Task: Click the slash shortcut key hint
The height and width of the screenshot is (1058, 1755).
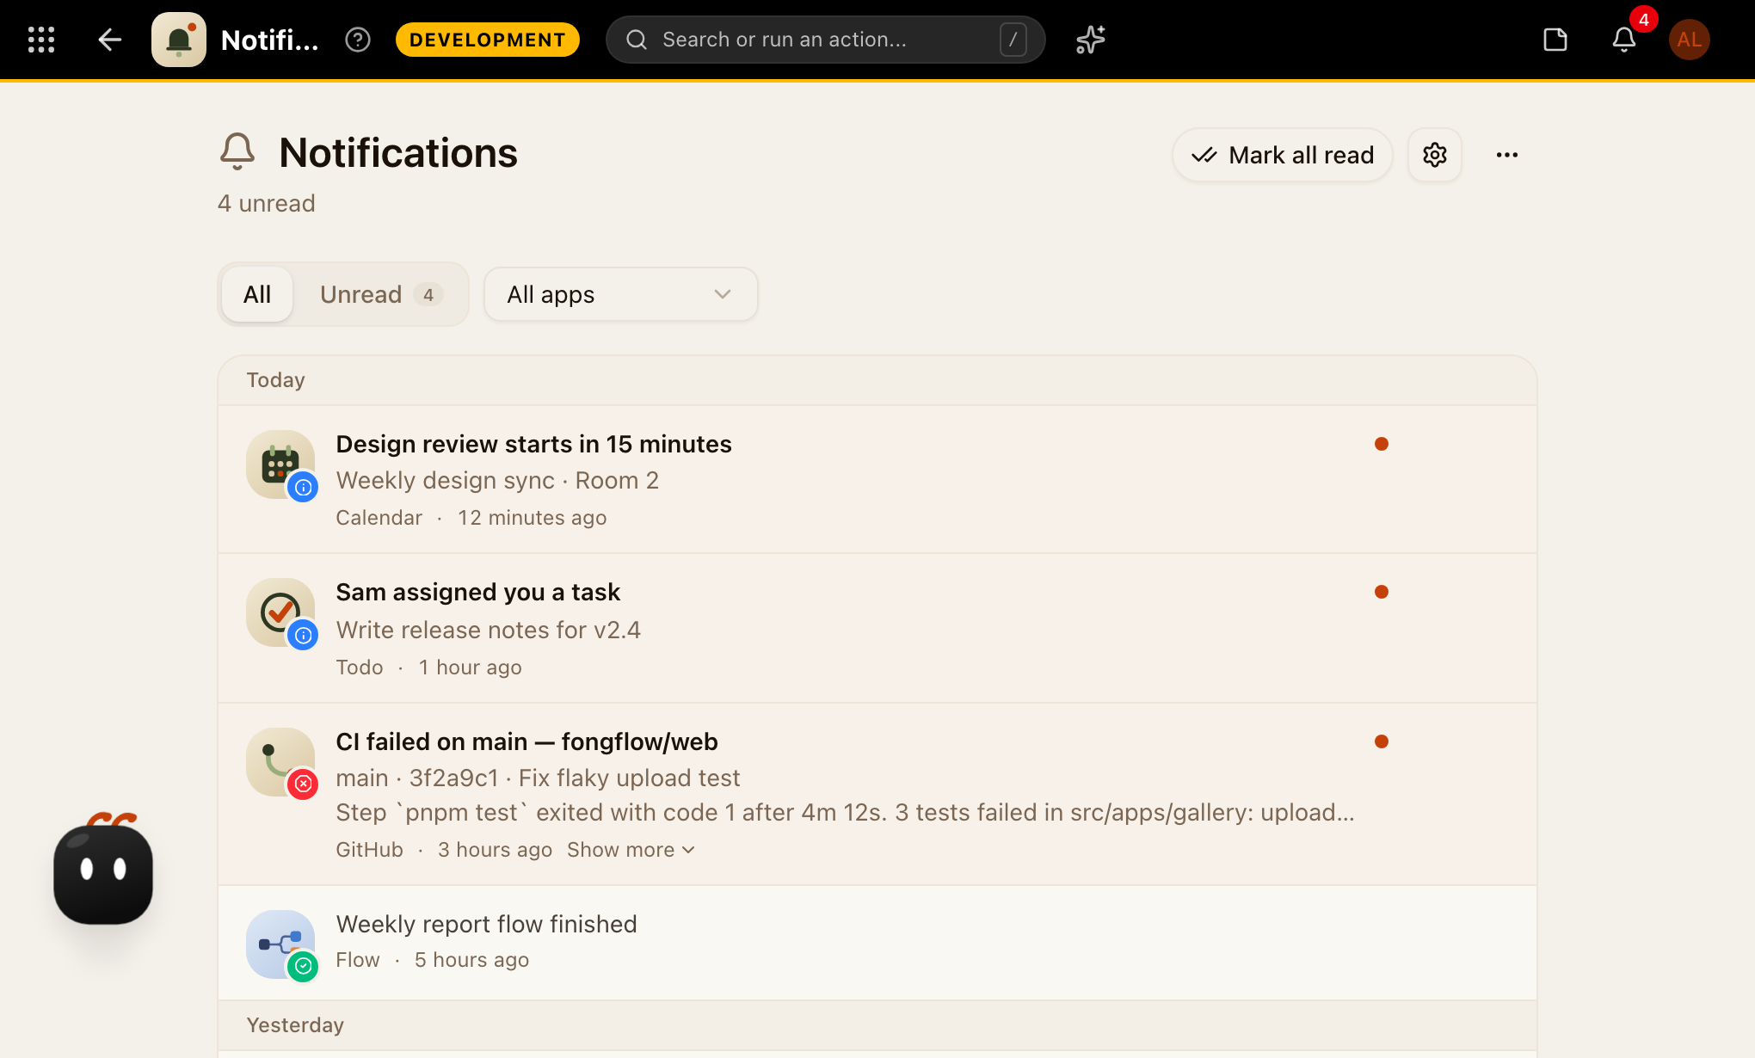Action: point(1013,40)
